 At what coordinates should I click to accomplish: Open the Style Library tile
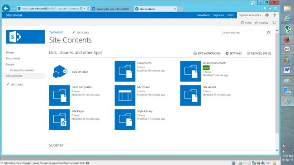tap(125, 119)
